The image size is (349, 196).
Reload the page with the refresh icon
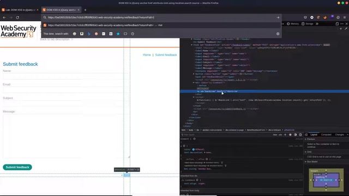click(x=17, y=17)
